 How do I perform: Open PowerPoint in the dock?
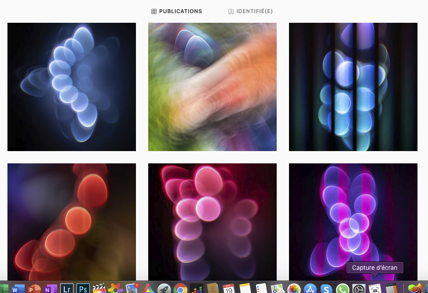(34, 289)
